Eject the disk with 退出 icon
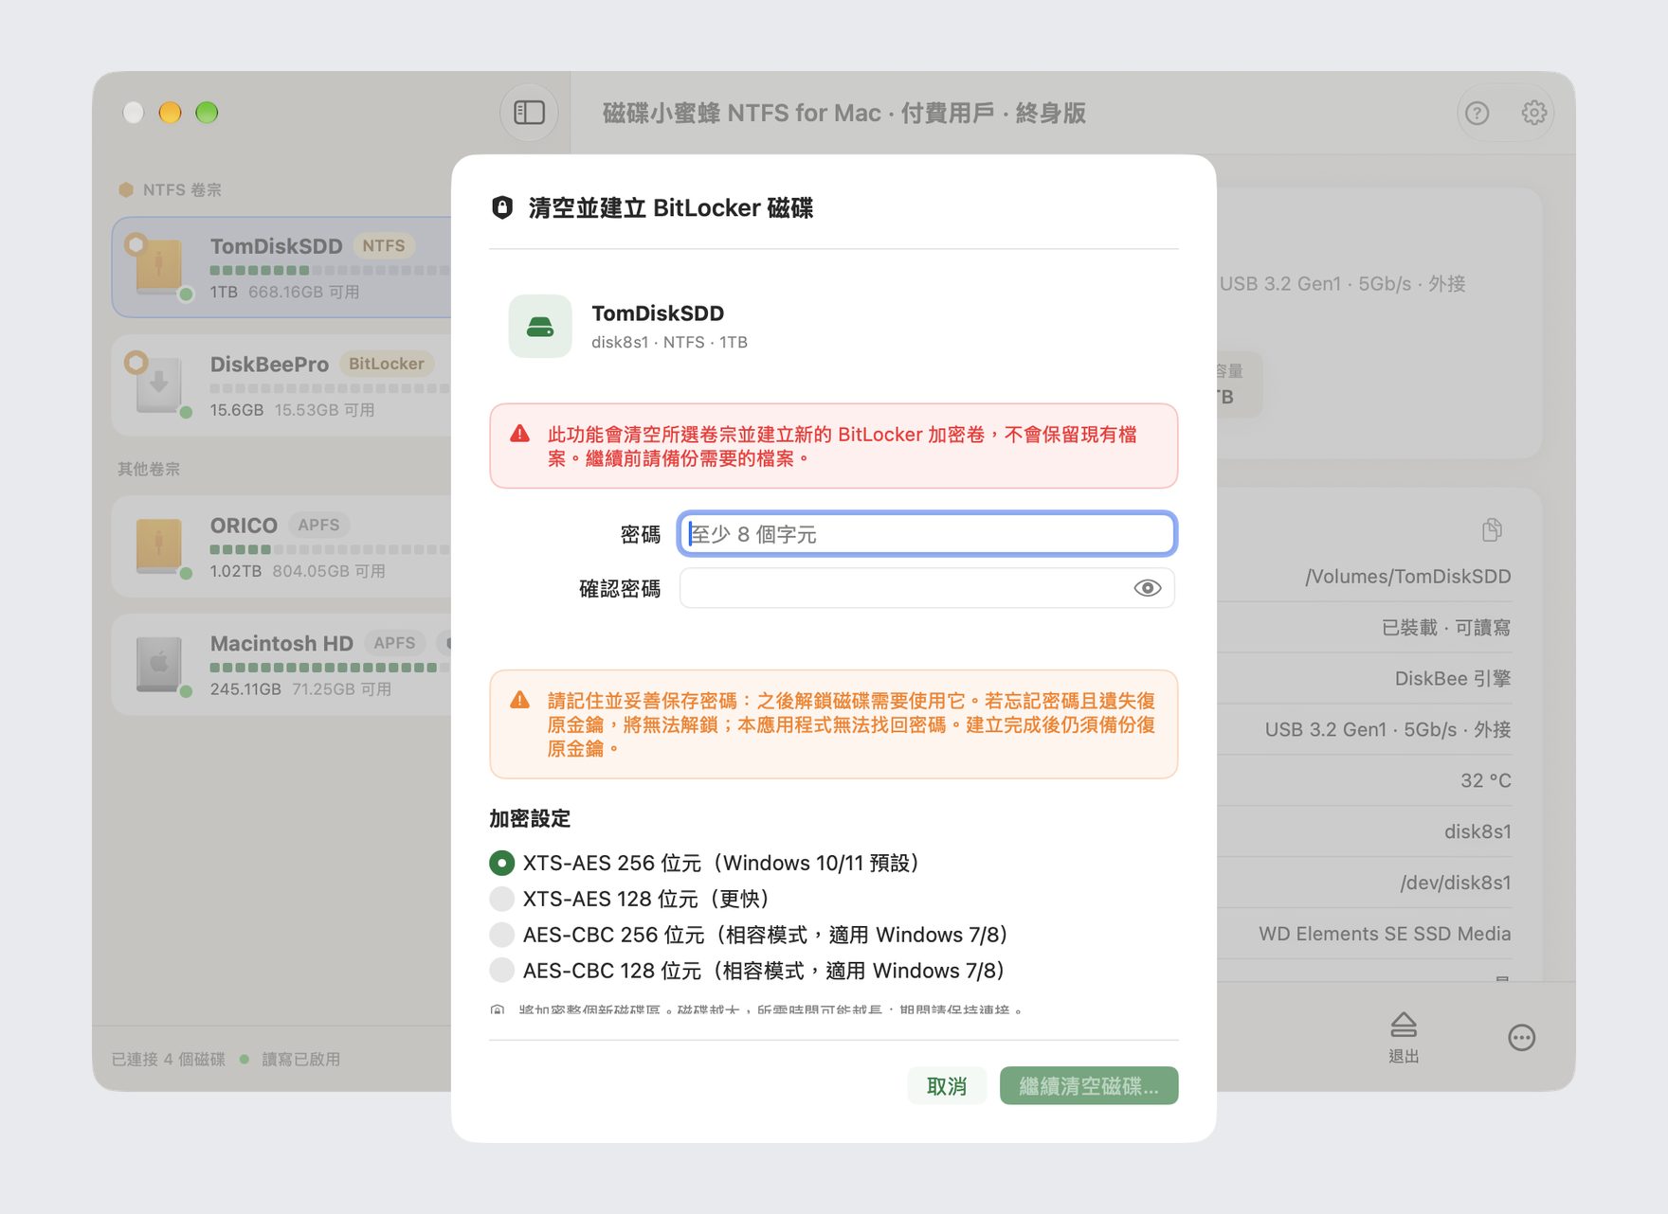The width and height of the screenshot is (1668, 1214). click(x=1404, y=1038)
